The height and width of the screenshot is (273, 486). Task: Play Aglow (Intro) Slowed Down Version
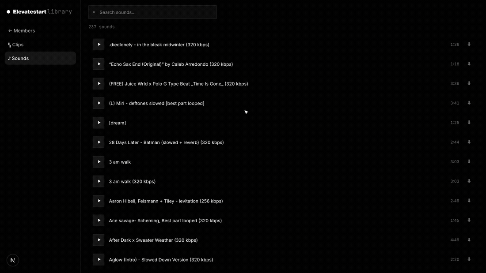[99, 260]
